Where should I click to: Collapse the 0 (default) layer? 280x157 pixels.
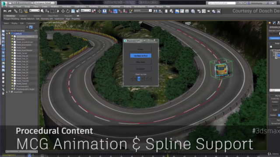7,34
